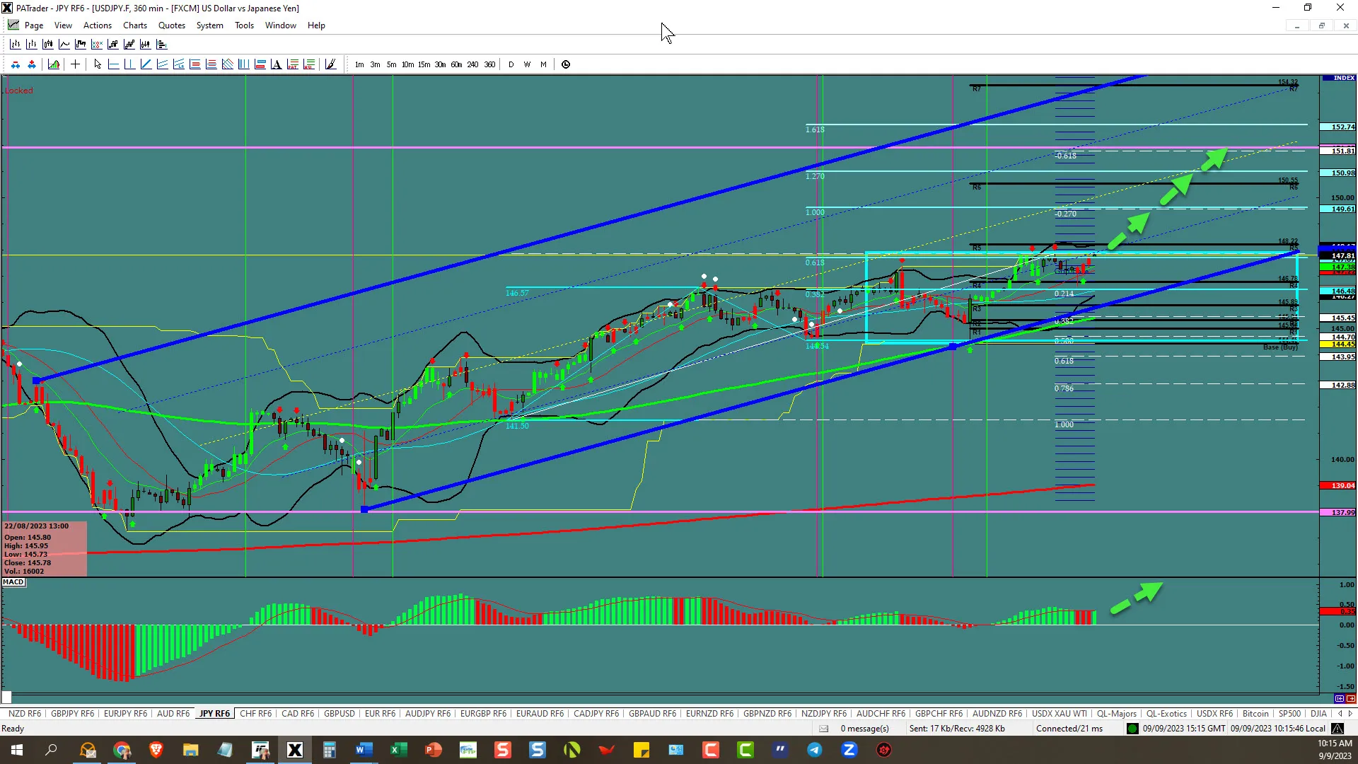The image size is (1358, 764).
Task: Open the Windows Start menu
Action: tap(17, 750)
